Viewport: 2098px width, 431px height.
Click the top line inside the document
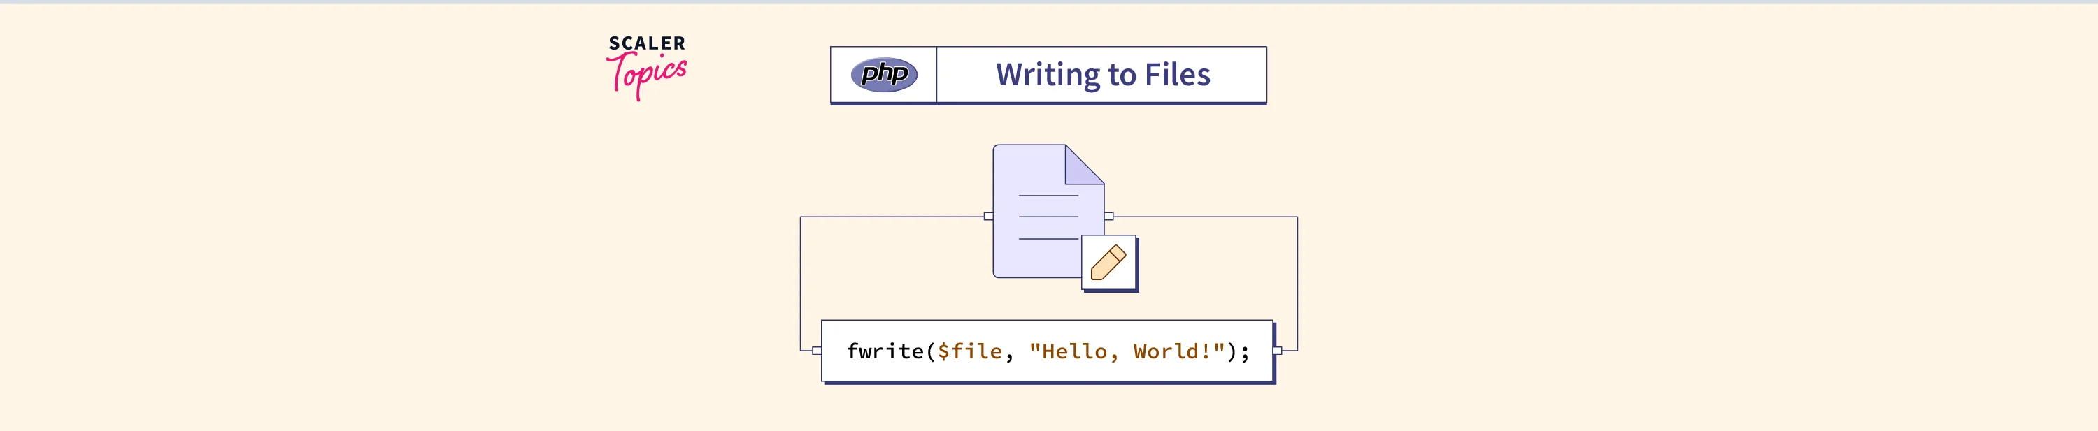[1048, 196]
